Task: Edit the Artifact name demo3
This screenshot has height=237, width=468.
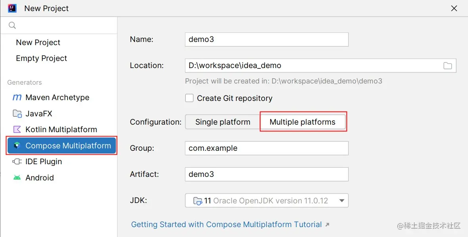Action: pos(266,174)
